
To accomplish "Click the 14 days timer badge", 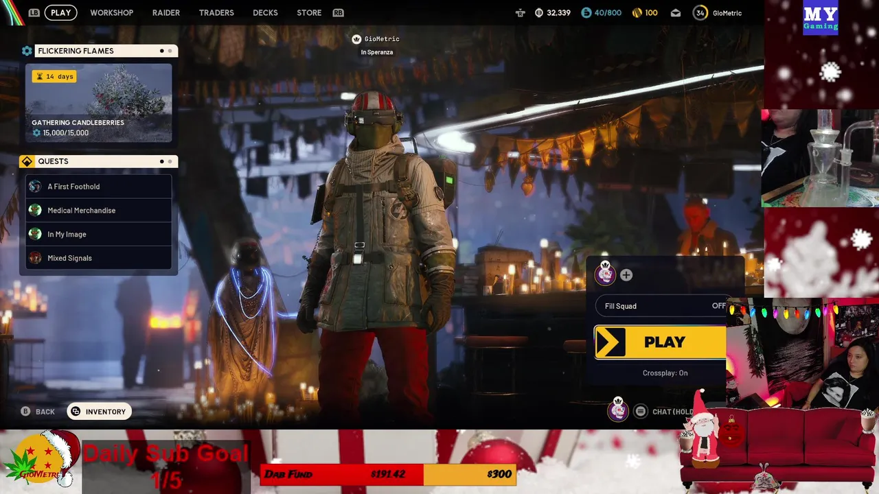I will click(x=54, y=77).
